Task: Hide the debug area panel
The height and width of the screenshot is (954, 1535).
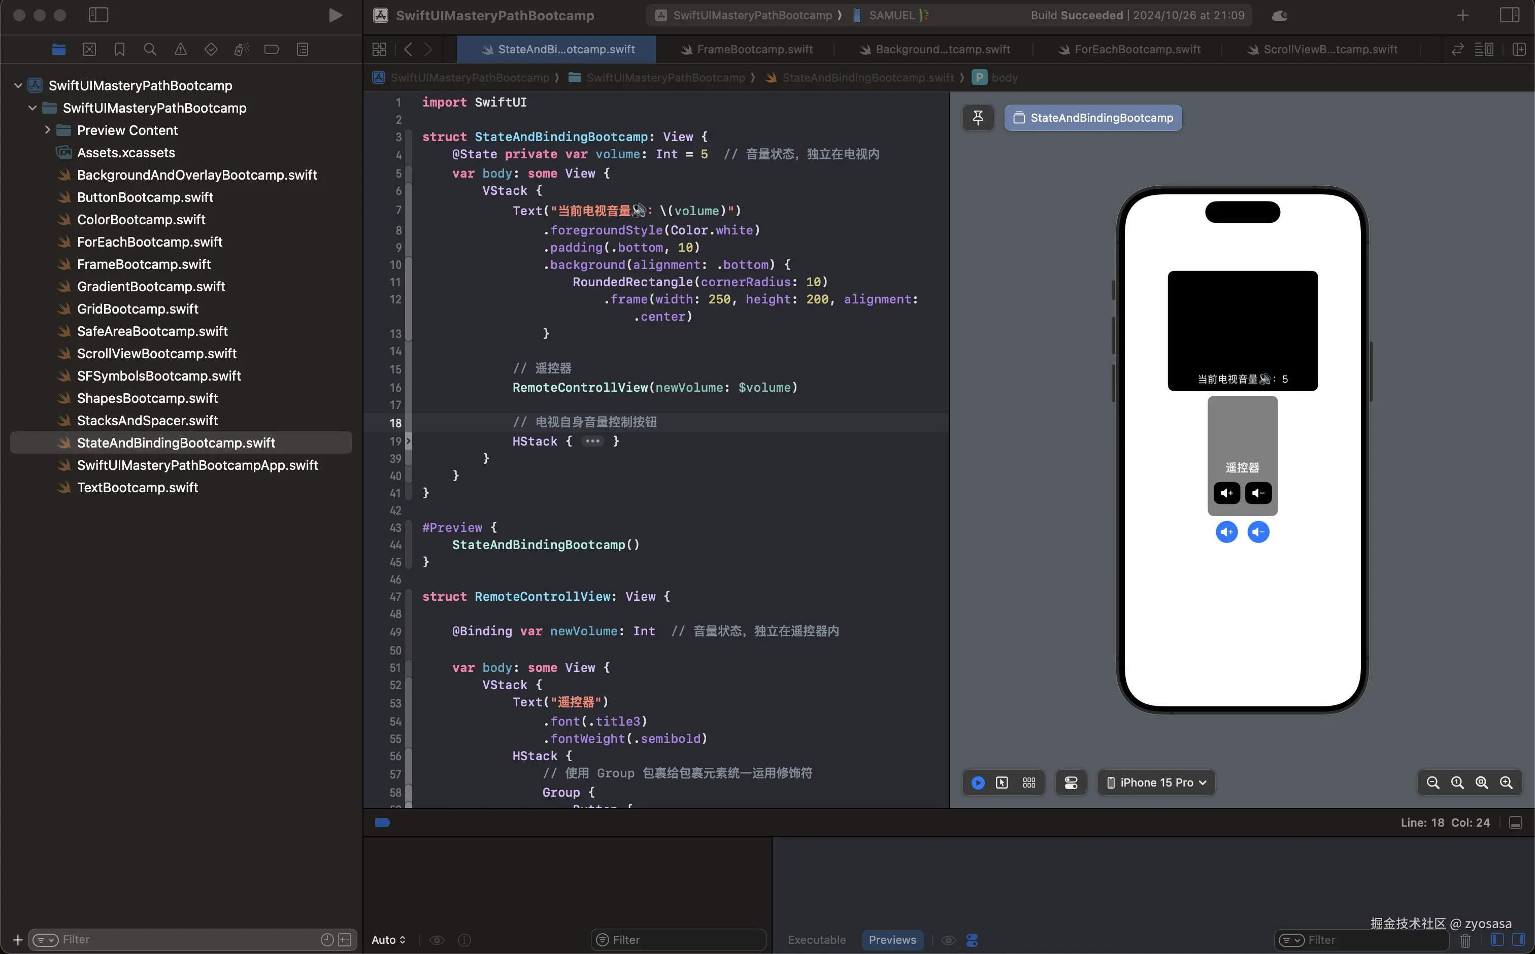Action: (1515, 823)
